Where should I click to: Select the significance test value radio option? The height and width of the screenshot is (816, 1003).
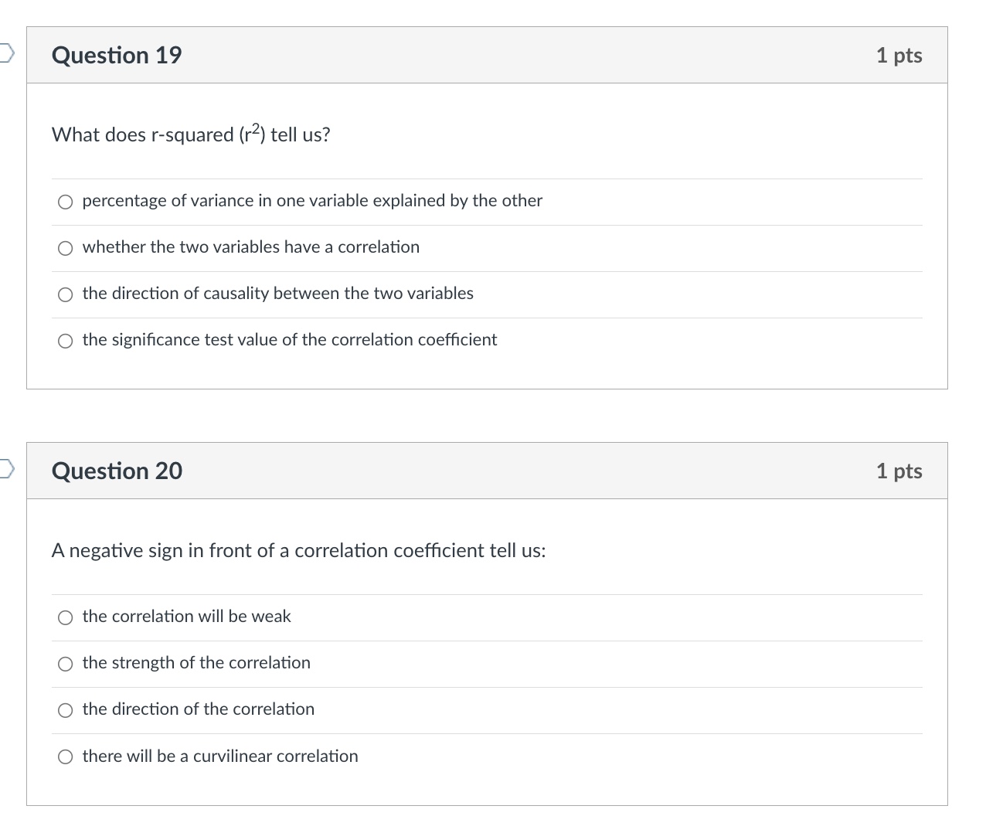(x=66, y=341)
